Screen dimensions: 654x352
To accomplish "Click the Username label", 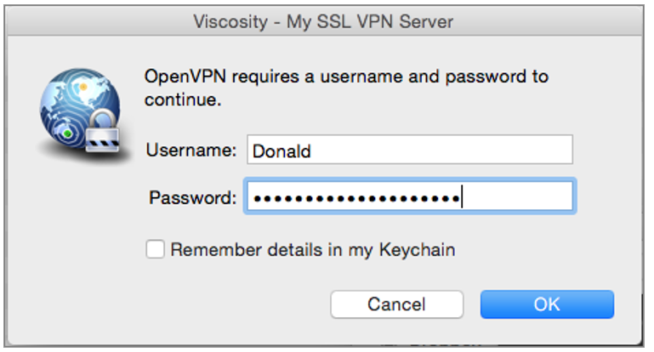I will (x=191, y=151).
